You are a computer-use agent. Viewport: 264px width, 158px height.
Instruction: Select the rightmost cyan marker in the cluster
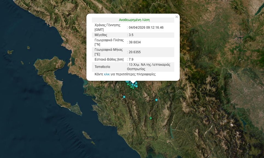137,86
